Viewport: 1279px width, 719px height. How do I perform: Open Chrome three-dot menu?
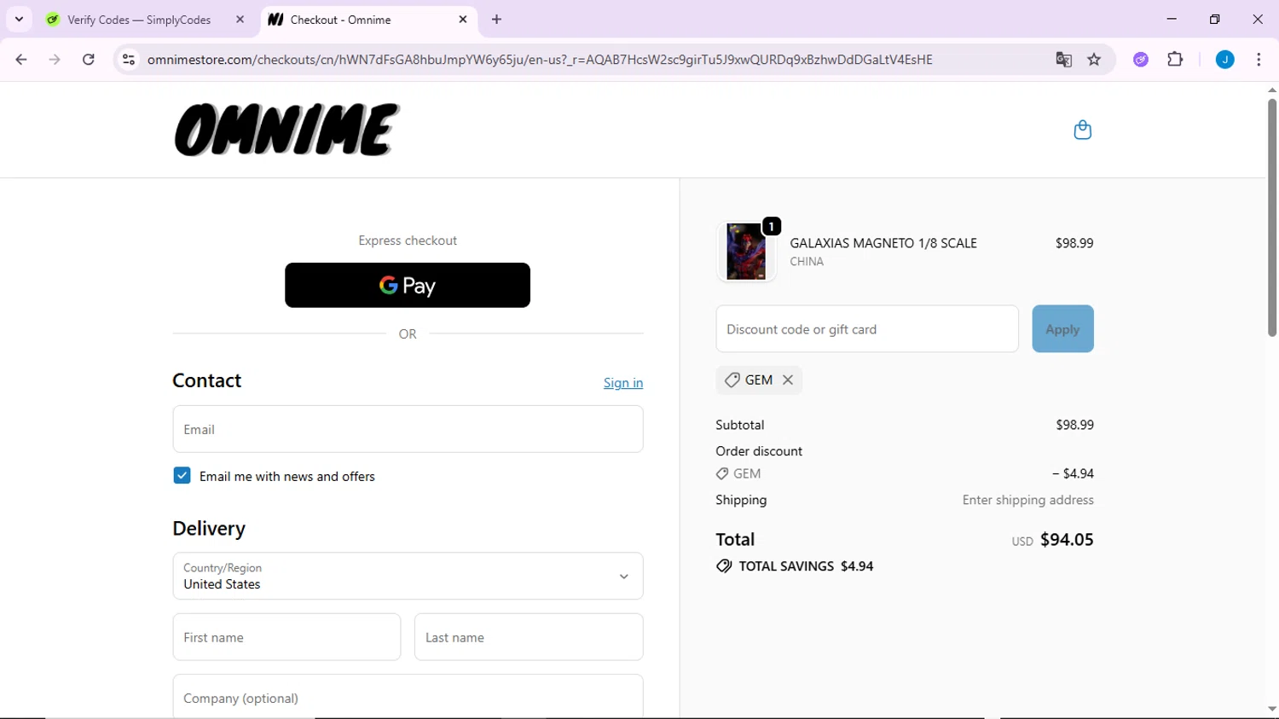[x=1259, y=60]
